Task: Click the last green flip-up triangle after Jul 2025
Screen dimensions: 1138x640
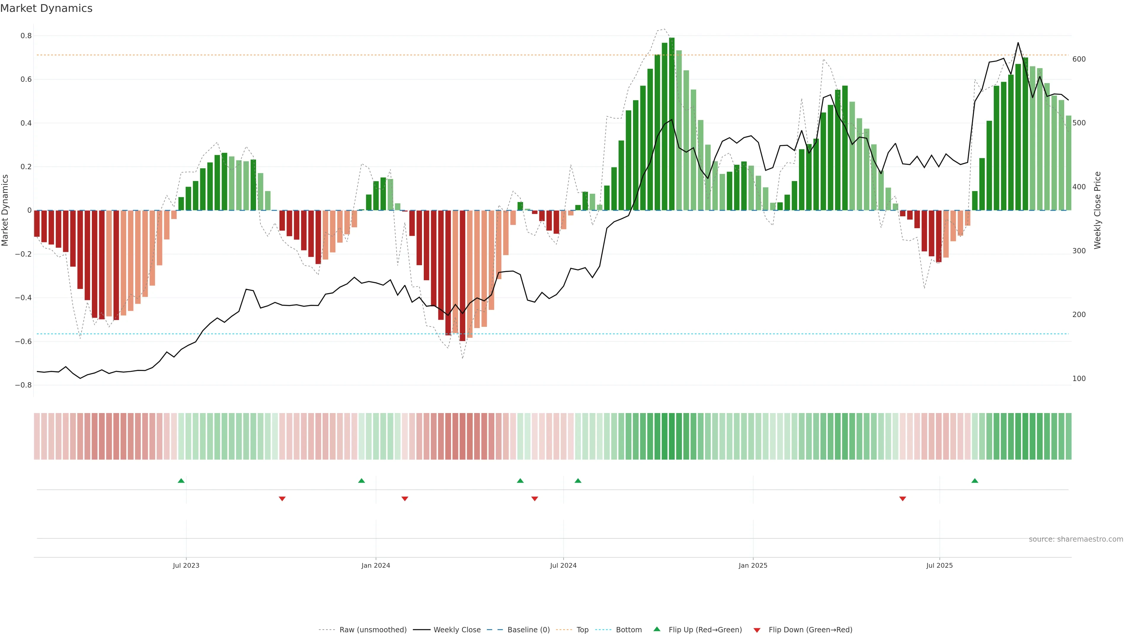Action: [974, 481]
